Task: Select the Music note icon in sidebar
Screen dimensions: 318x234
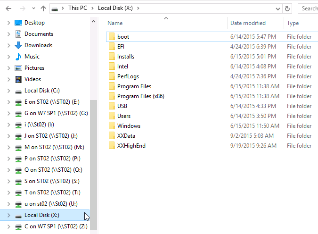Action: (x=18, y=57)
